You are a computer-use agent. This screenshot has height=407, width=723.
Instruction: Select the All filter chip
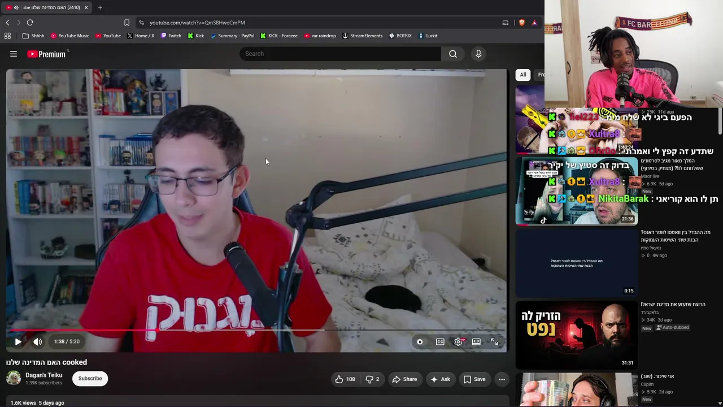pos(523,75)
